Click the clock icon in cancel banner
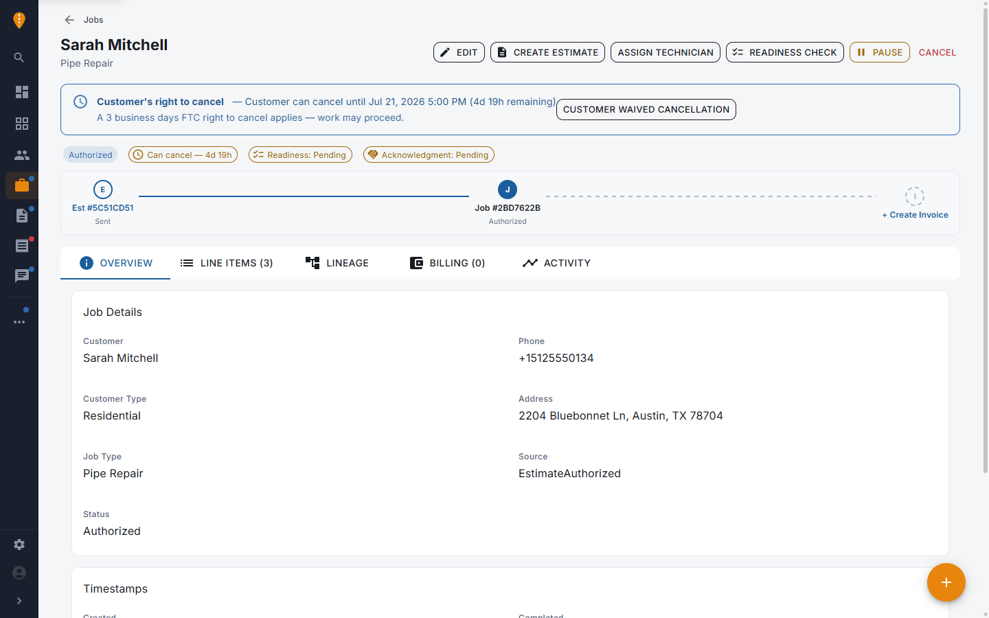989x618 pixels. click(x=80, y=102)
